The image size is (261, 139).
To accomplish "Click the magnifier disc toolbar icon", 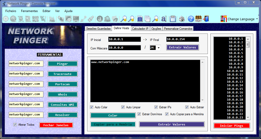I will [13, 19].
